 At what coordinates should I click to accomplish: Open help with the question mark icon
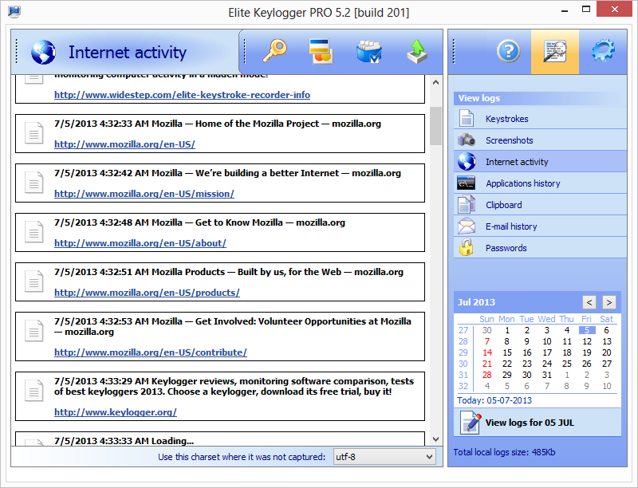[508, 52]
